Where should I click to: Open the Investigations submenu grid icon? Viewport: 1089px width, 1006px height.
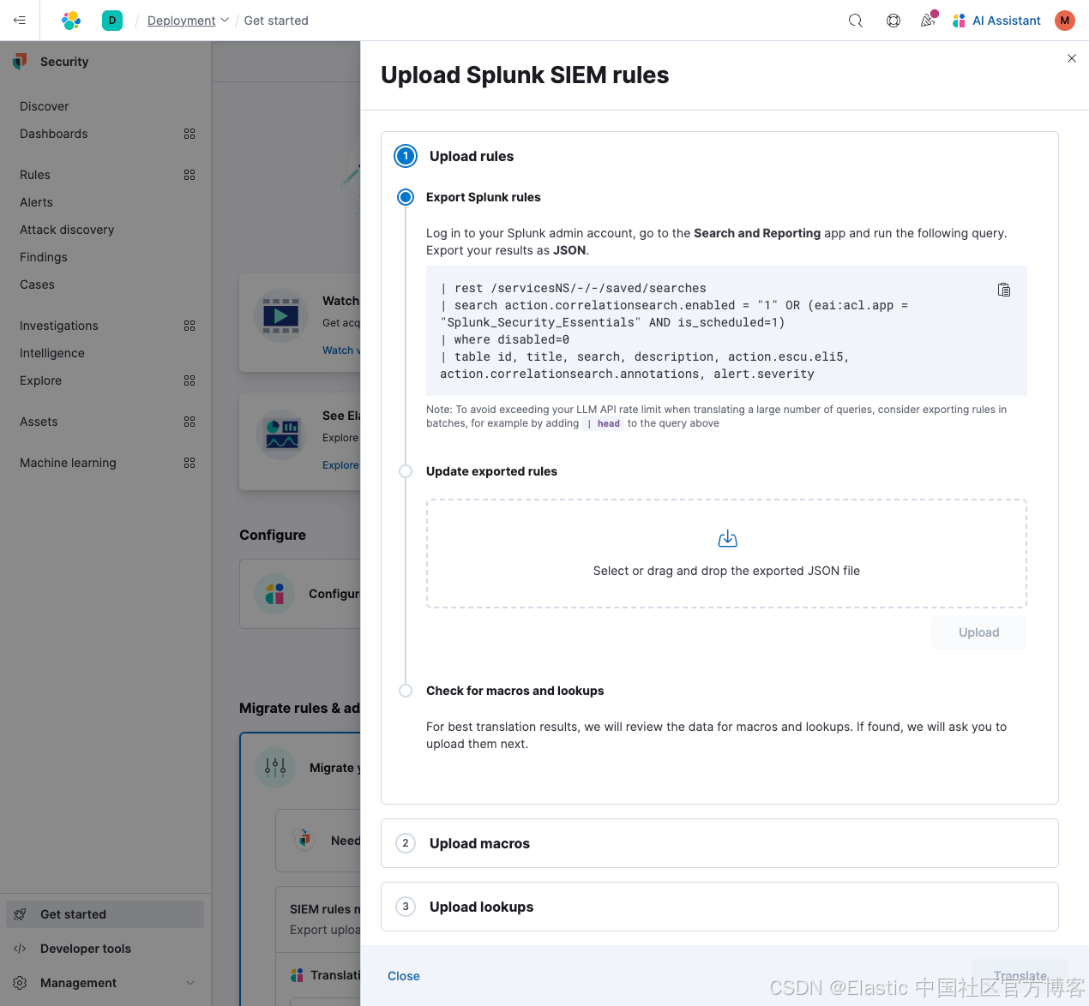tap(190, 326)
